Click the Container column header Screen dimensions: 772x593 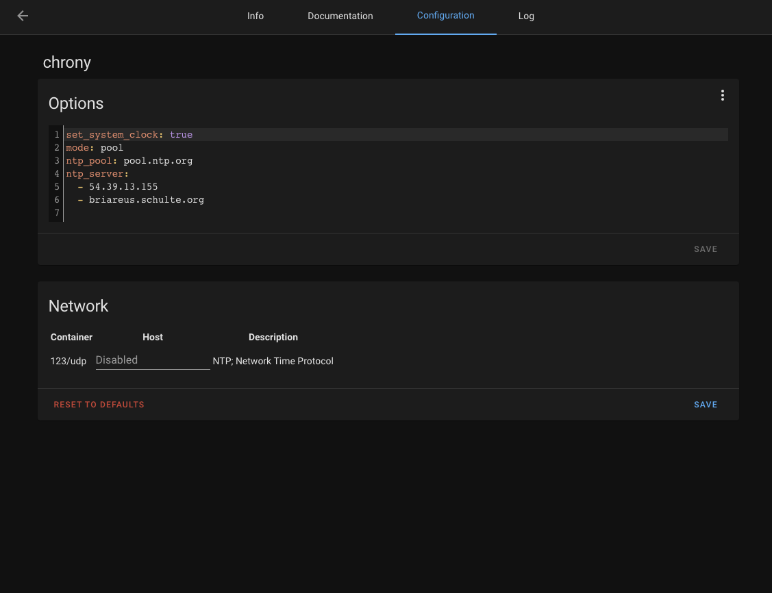coord(71,337)
